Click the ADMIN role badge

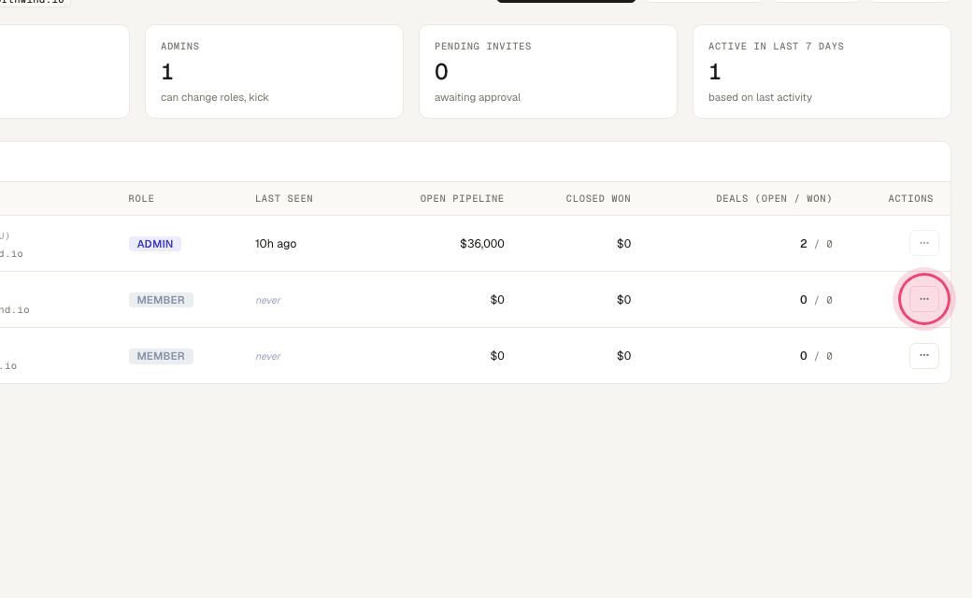pyautogui.click(x=155, y=244)
